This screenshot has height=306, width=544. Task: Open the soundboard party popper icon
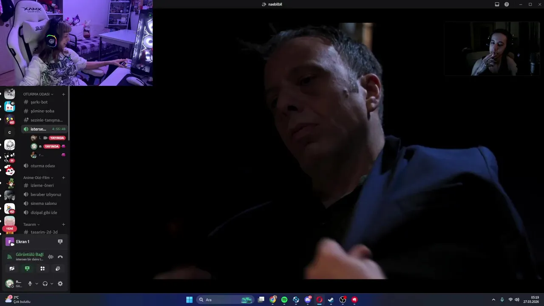pyautogui.click(x=58, y=269)
